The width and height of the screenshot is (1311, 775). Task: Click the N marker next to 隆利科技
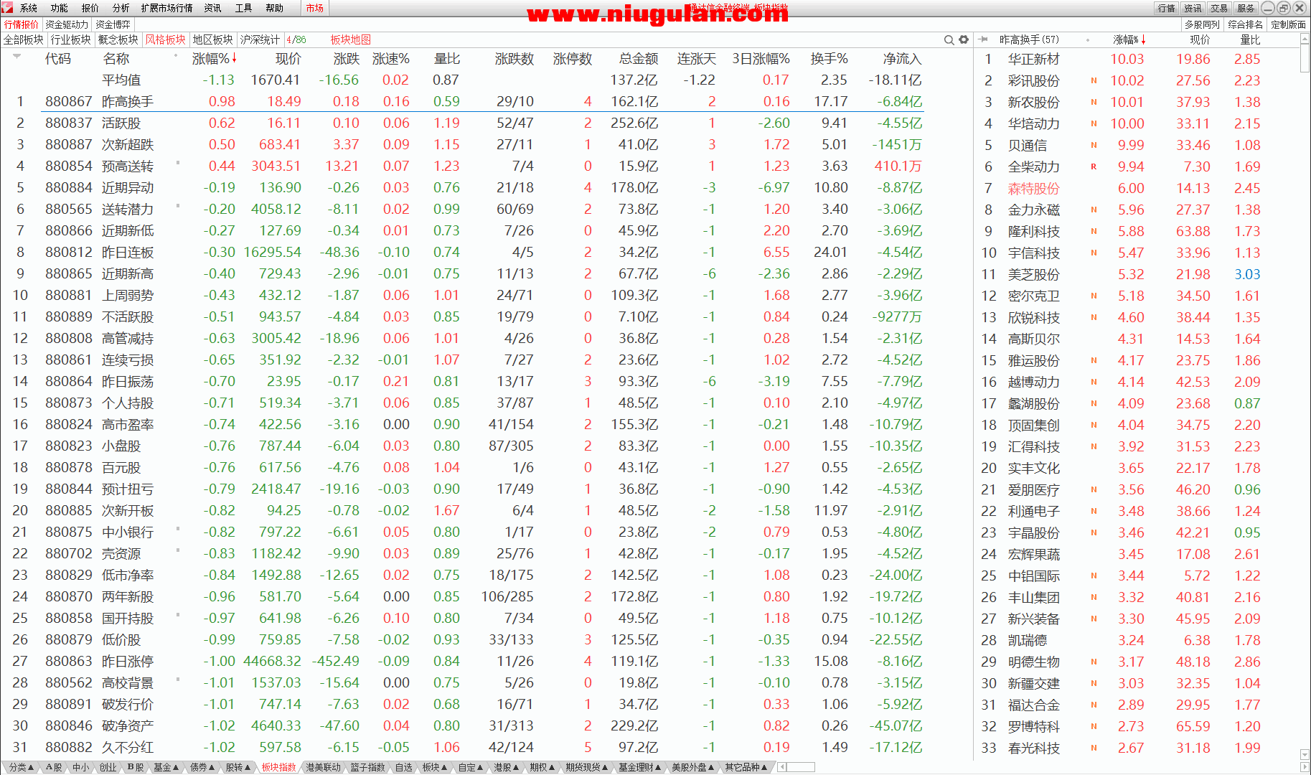(x=1094, y=231)
